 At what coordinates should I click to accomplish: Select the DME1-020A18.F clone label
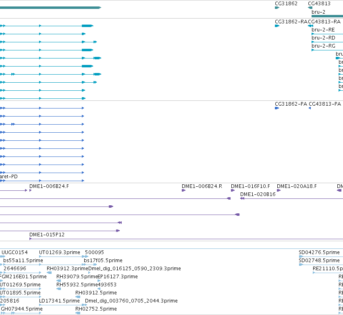pyautogui.click(x=297, y=186)
